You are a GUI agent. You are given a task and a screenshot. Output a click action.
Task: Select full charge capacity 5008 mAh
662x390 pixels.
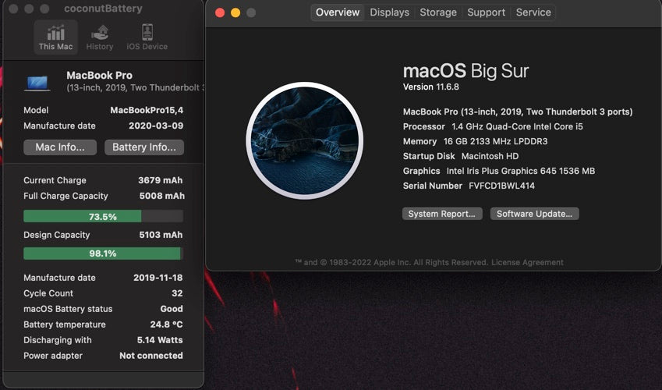(161, 196)
